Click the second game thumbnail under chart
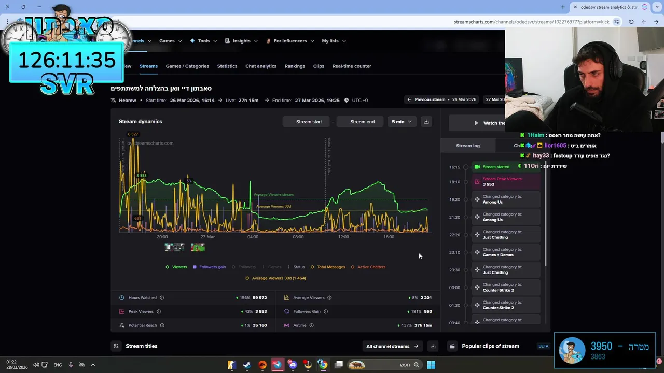This screenshot has width=664, height=373. pos(198,248)
